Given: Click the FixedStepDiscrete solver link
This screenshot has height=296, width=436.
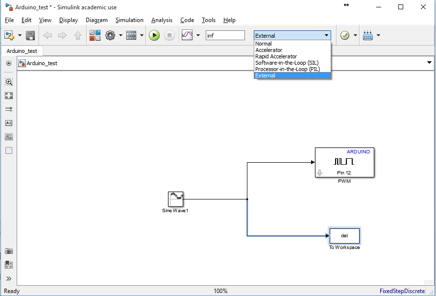Looking at the screenshot, I should (x=401, y=291).
